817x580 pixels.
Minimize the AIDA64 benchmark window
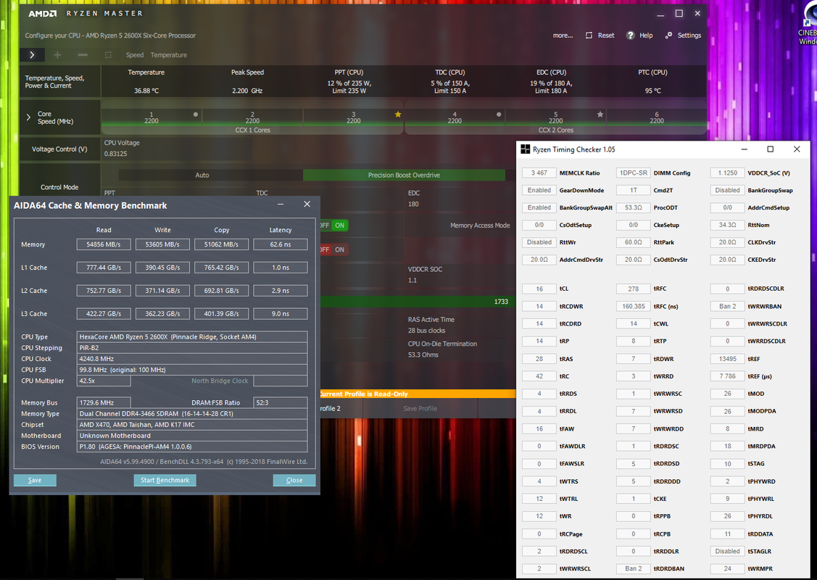coord(281,204)
